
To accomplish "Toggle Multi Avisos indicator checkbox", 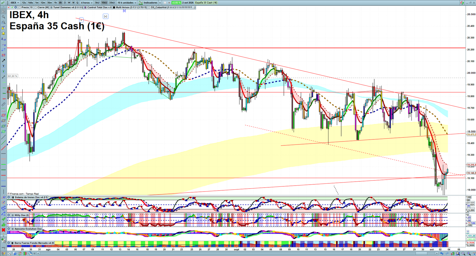I will pos(114,7).
